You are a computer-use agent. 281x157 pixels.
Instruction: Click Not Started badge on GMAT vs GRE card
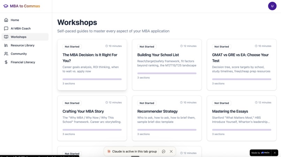(x=222, y=47)
